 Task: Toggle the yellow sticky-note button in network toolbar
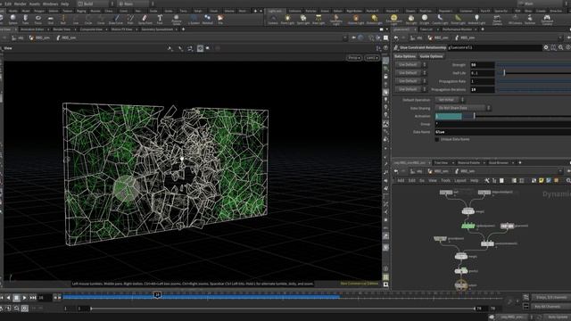tap(542, 180)
